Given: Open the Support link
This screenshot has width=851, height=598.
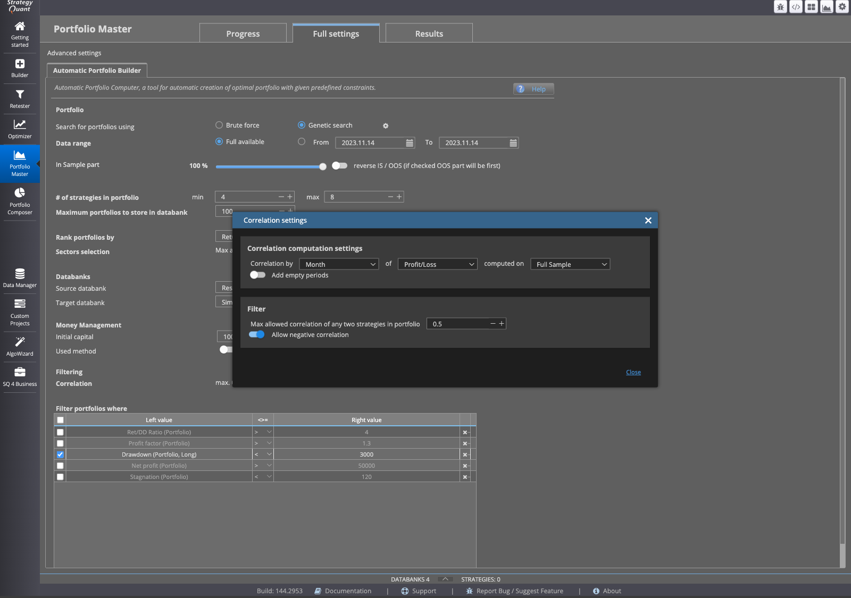Looking at the screenshot, I should (419, 591).
